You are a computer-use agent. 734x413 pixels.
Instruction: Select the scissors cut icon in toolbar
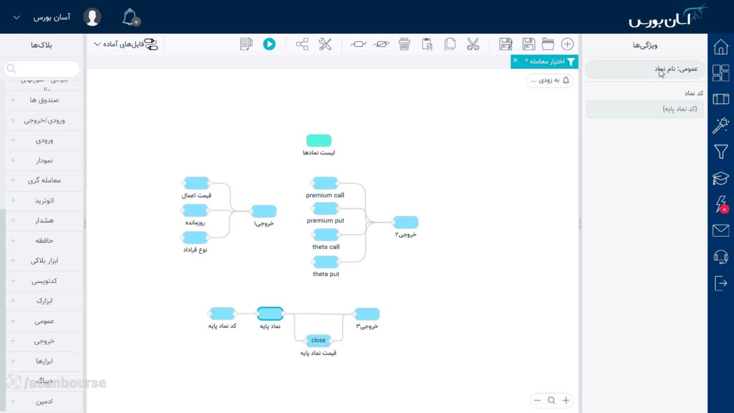[473, 44]
